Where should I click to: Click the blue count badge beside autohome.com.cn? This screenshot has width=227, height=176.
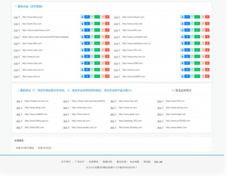(x=187, y=43)
